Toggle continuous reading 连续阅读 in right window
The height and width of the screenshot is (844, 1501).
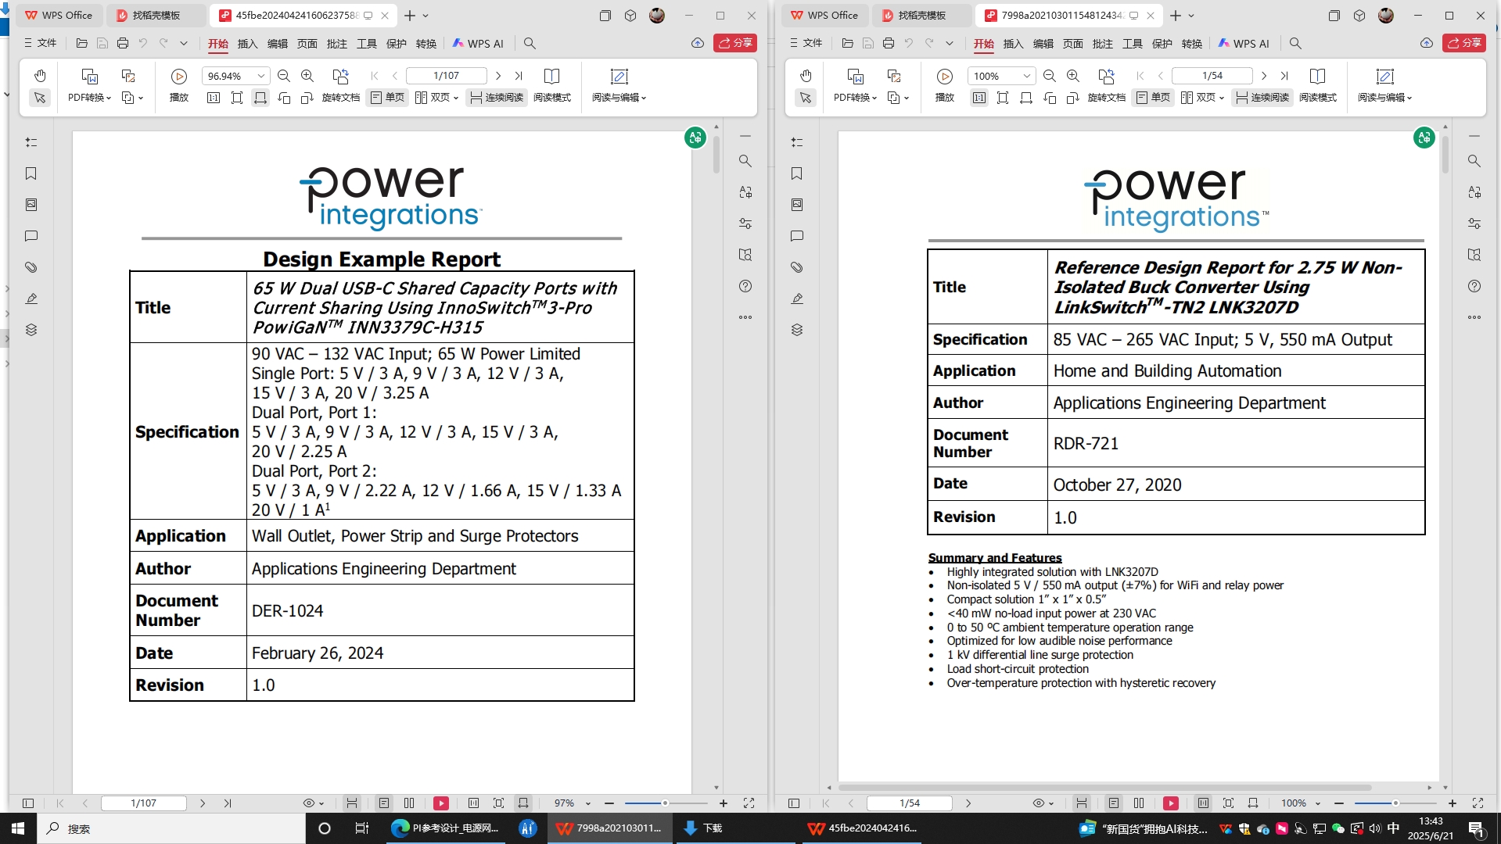1262,98
